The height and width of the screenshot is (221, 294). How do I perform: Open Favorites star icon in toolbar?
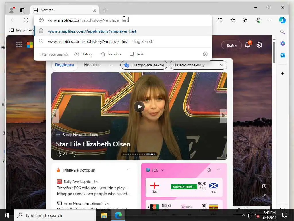233,20
